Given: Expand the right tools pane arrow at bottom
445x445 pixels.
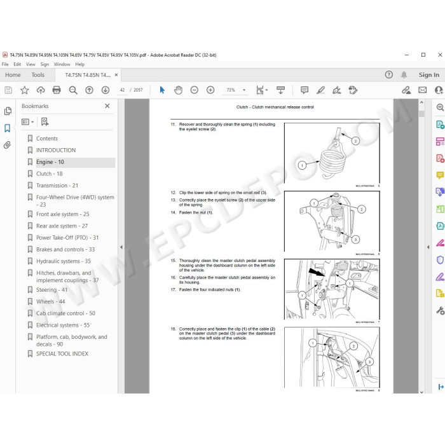Looking at the screenshot, I should click(x=441, y=387).
